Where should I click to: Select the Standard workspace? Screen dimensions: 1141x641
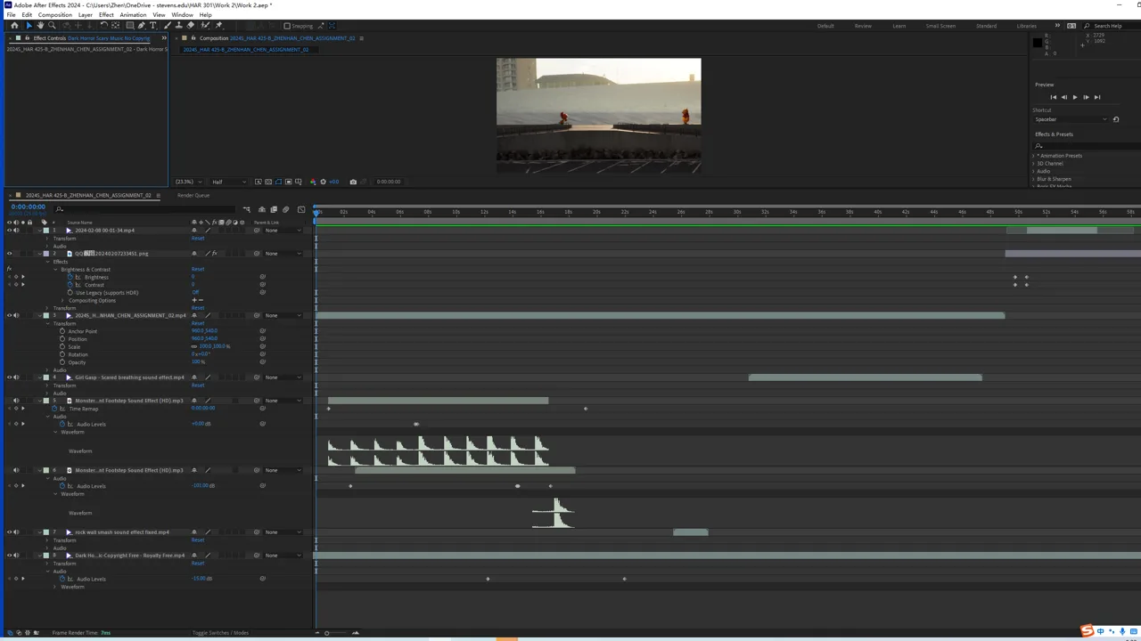[x=986, y=26]
